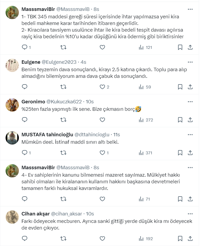Open more options for Cihan akşar's tweet
Screen dimensions: 202x246
click(190, 214)
